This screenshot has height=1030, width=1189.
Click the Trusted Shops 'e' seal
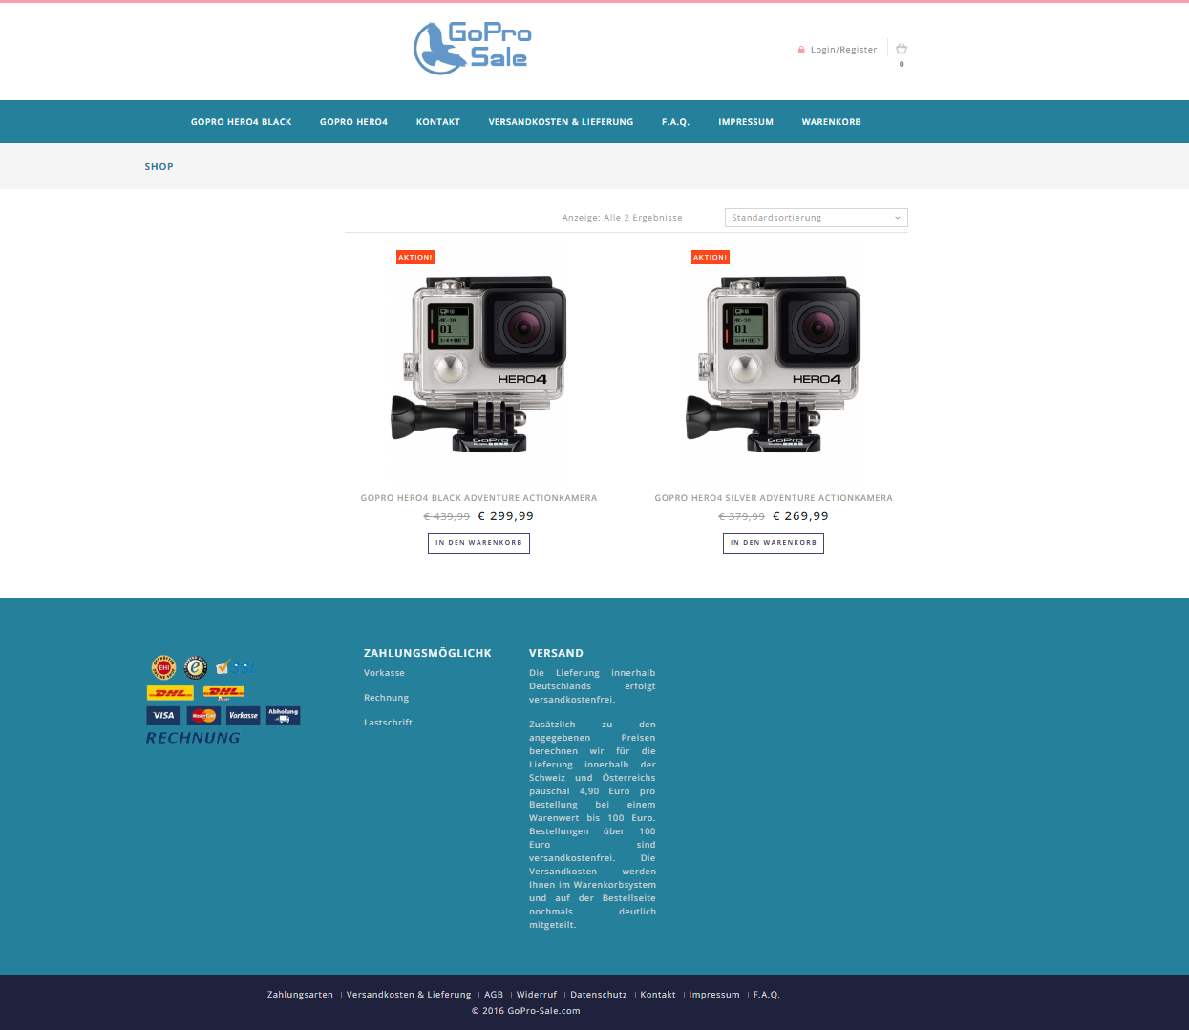[196, 667]
